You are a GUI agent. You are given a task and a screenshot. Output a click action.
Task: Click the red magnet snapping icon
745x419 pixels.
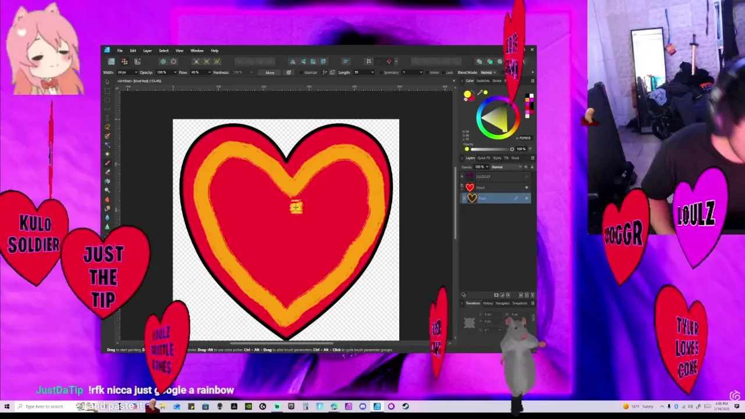[x=389, y=61]
